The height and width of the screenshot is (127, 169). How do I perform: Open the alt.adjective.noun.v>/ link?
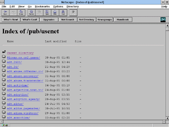click(x=25, y=90)
